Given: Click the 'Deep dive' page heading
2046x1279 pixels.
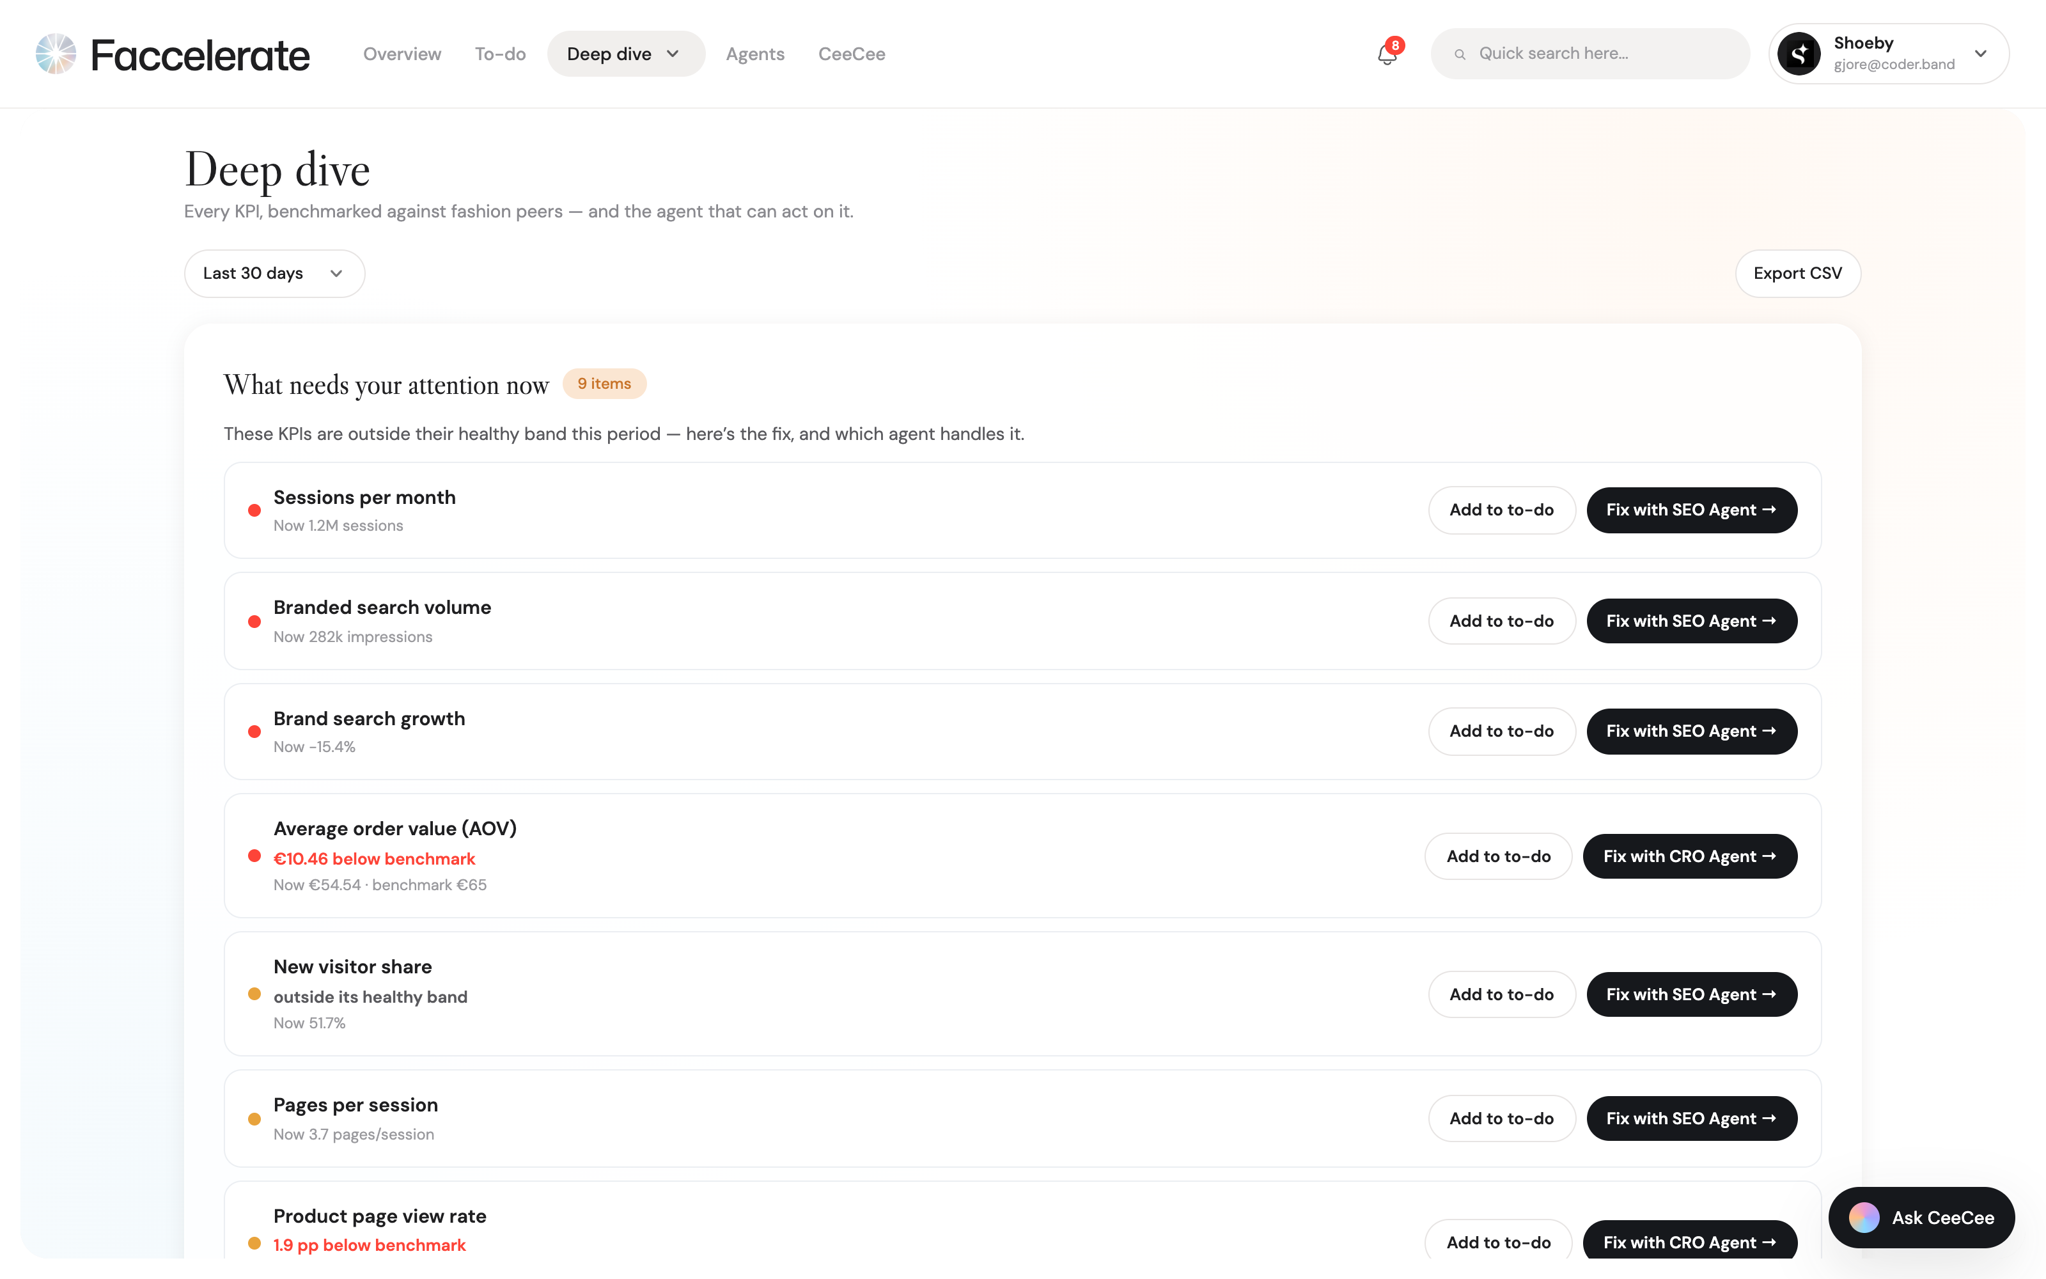Looking at the screenshot, I should point(277,170).
